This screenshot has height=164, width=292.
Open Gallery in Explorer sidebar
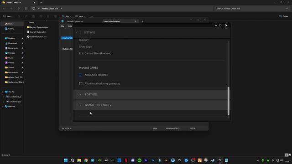click(x=11, y=29)
